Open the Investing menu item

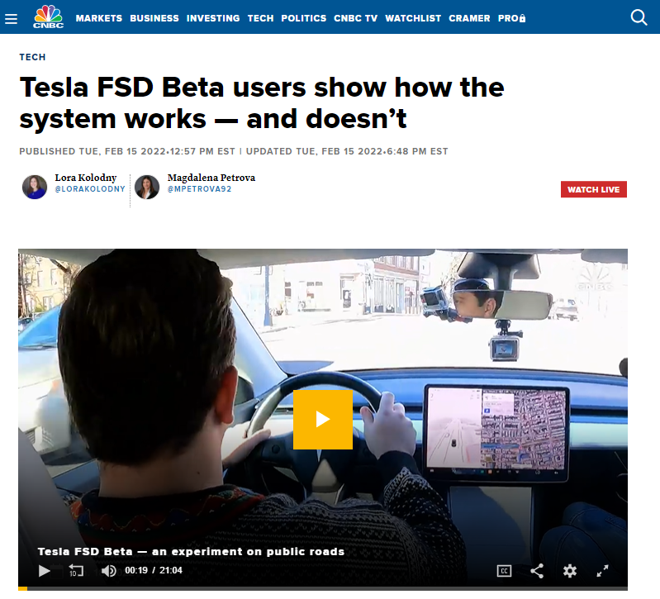click(x=213, y=18)
